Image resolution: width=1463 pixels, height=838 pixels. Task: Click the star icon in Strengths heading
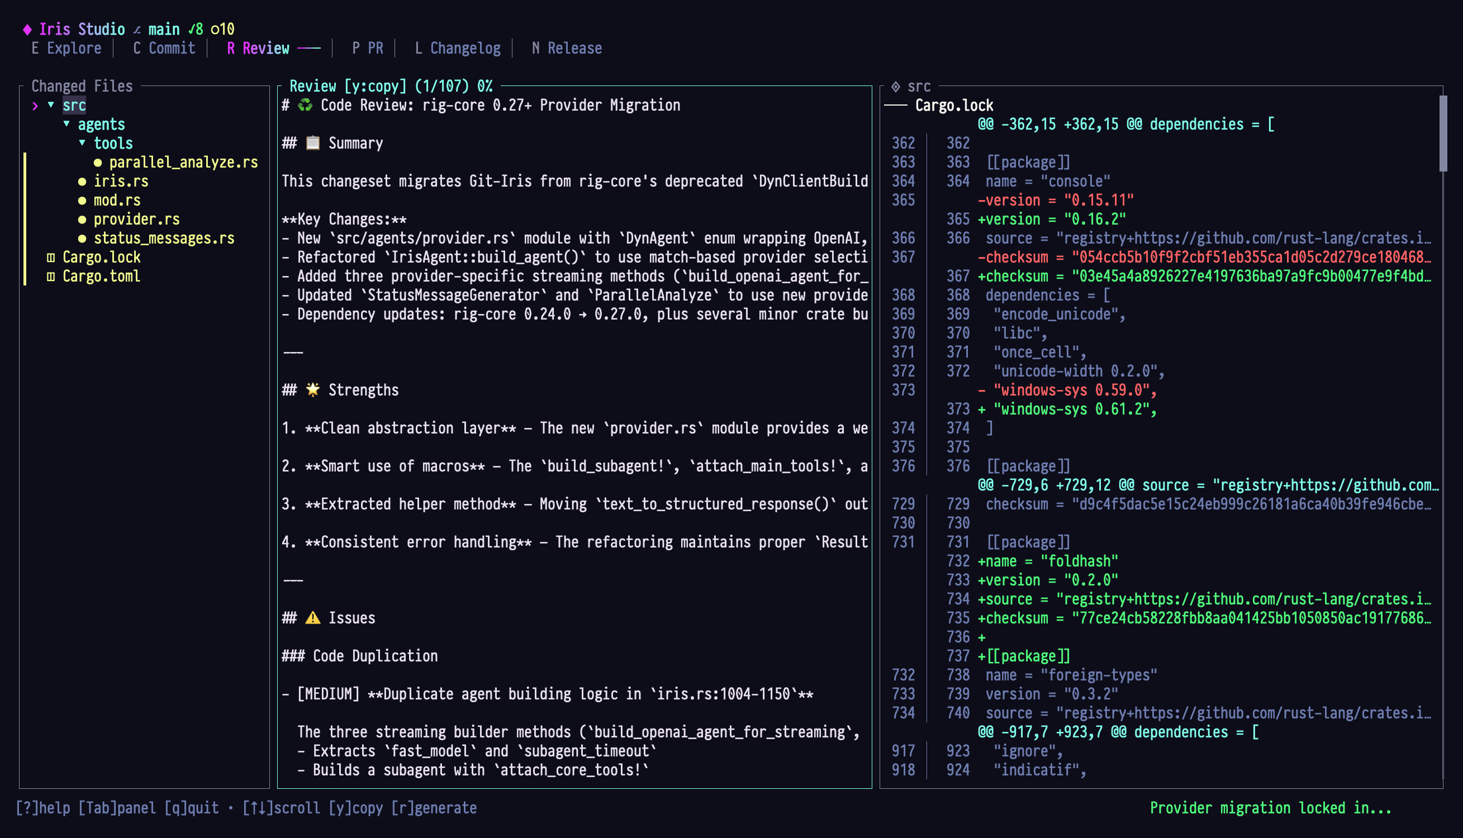(312, 390)
